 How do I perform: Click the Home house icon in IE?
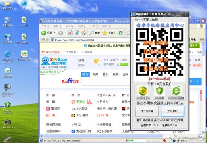click(x=84, y=33)
